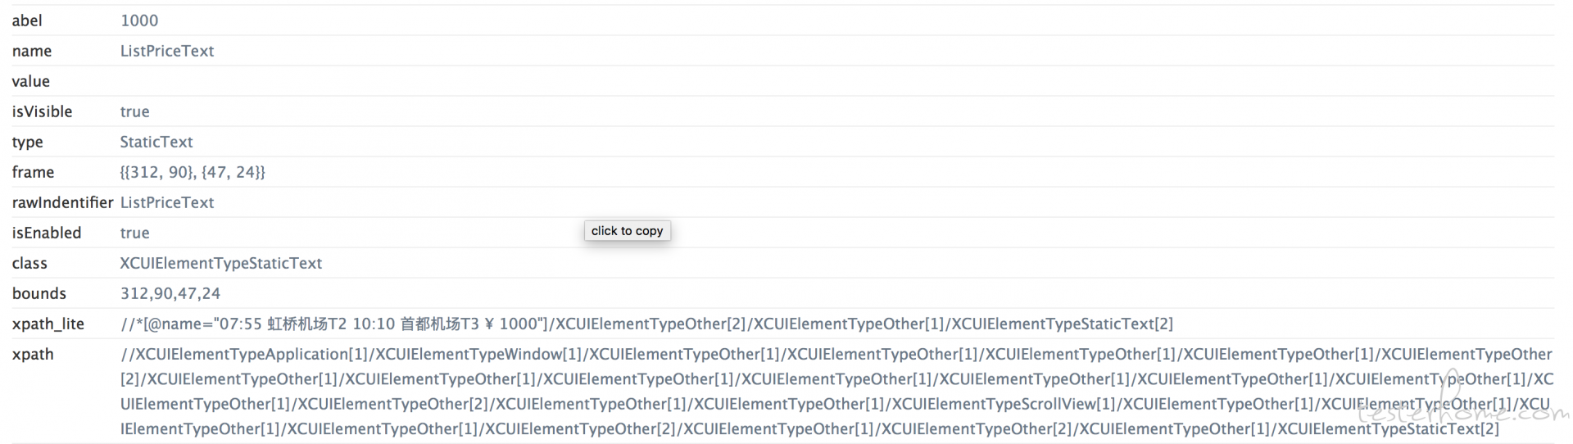Click the empty value field row
The width and height of the screenshot is (1573, 444).
782,81
